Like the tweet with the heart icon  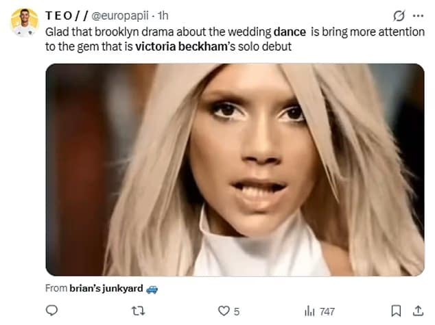pos(224,311)
